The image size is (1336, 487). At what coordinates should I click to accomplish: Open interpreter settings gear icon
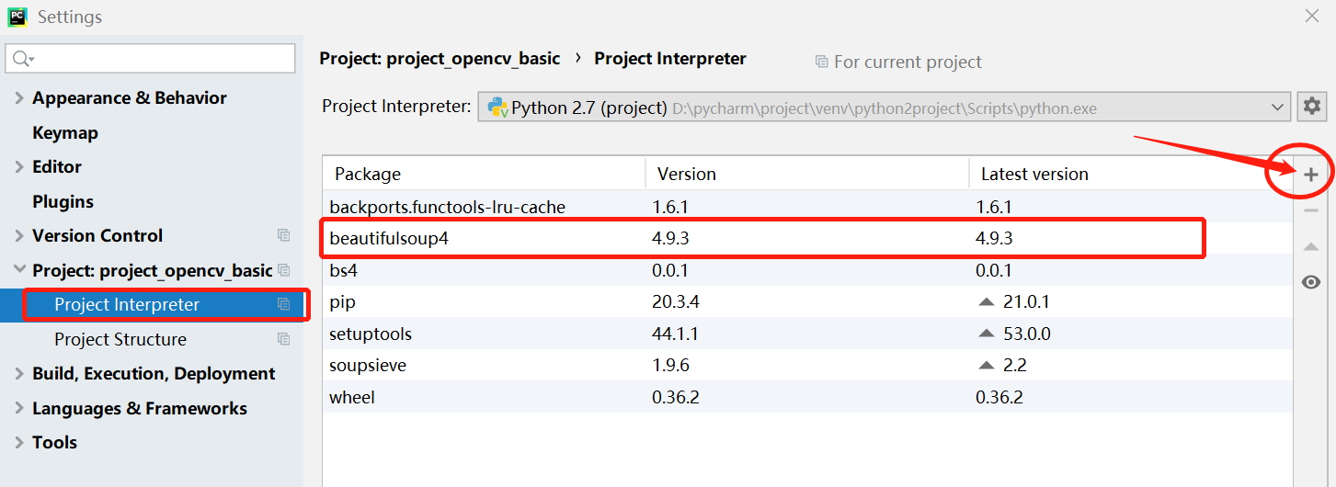pos(1311,107)
